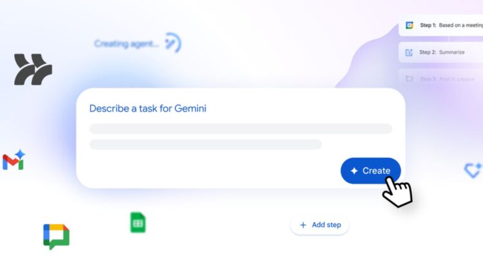Screen dimensions: 483x277
Task: Select the green Google Sheets icon
Action: pyautogui.click(x=138, y=222)
